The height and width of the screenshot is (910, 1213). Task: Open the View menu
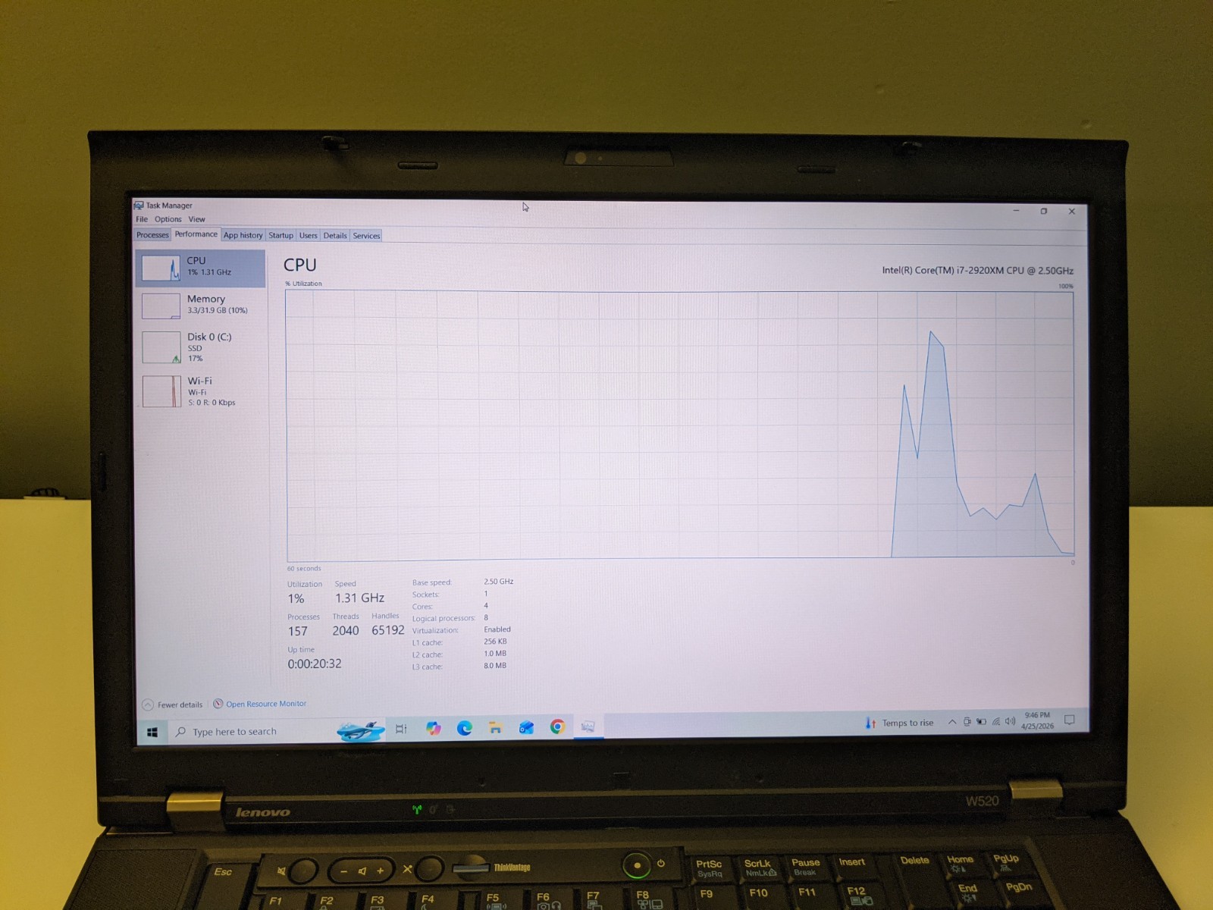tap(196, 219)
